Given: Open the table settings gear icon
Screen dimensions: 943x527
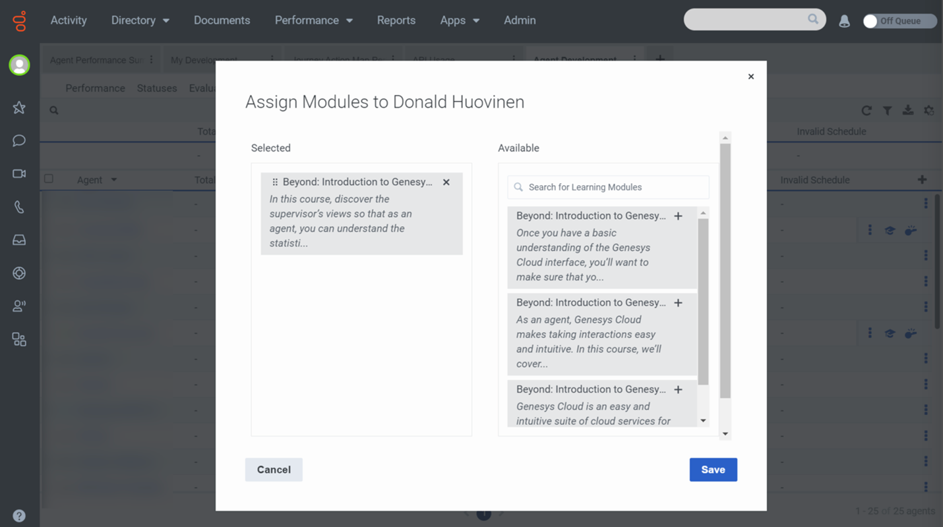Looking at the screenshot, I should tap(929, 111).
